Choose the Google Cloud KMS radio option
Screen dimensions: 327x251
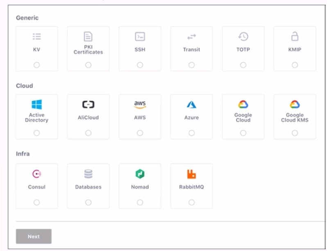point(295,133)
